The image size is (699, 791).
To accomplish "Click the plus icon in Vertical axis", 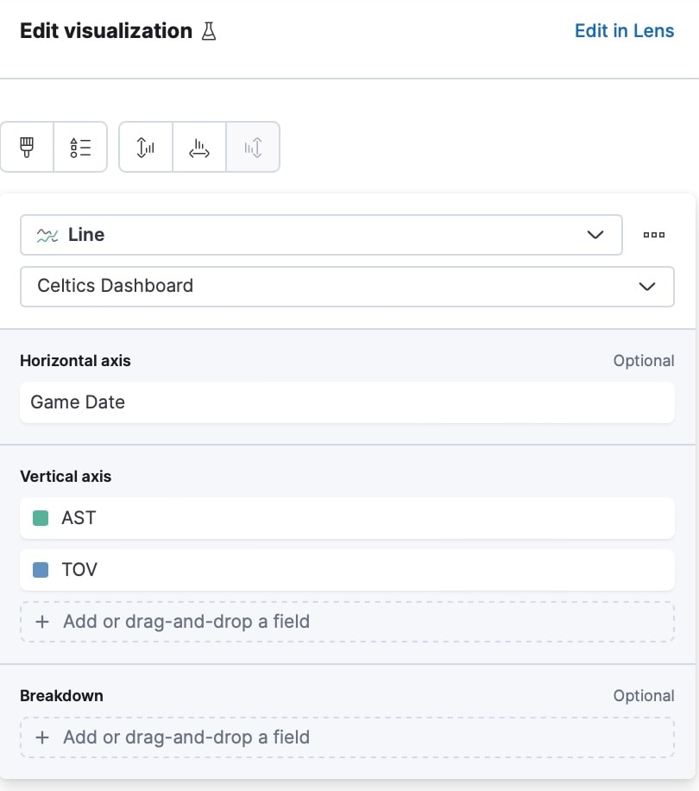I will [x=42, y=622].
